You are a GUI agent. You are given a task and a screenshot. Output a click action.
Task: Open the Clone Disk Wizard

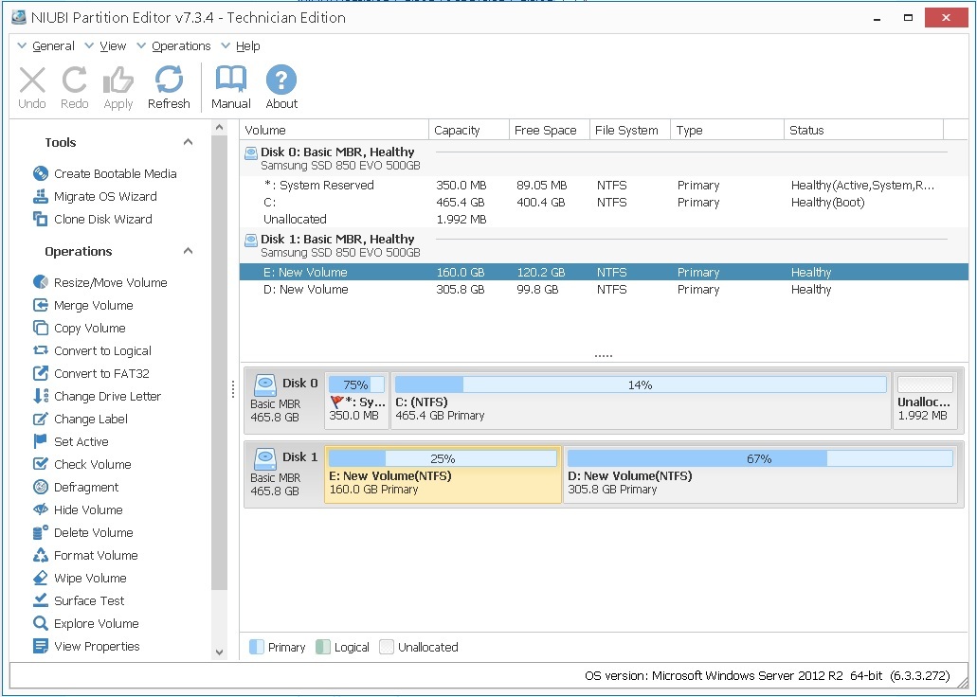click(x=102, y=219)
